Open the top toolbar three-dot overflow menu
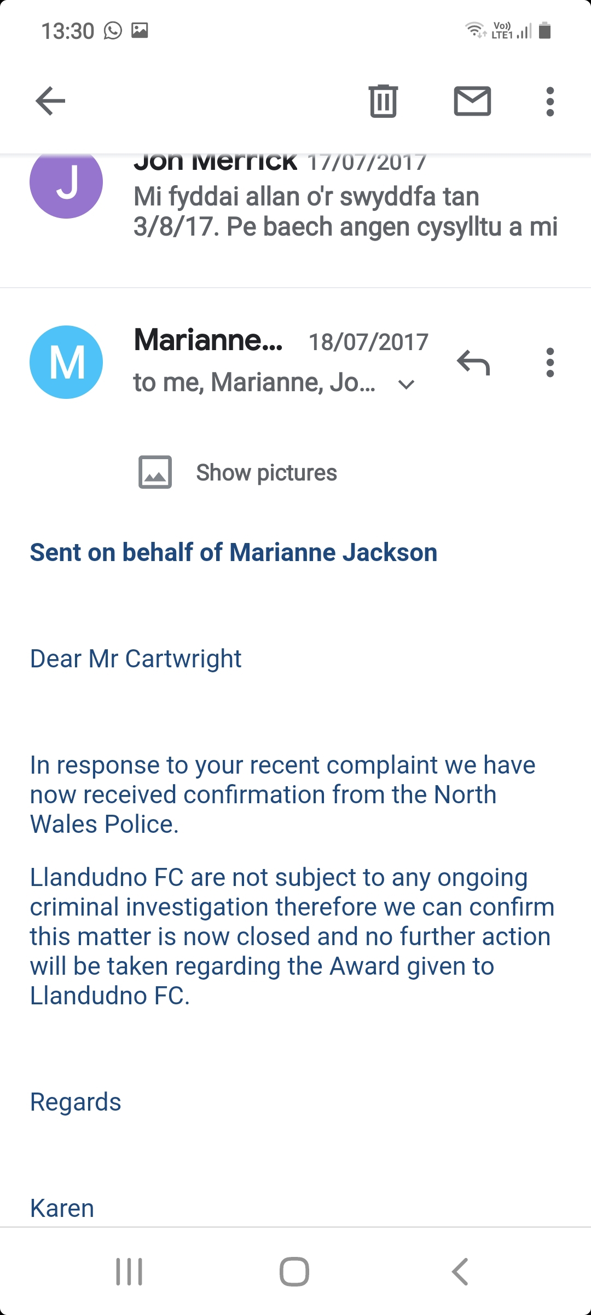Screen dimensions: 591x1315 (x=550, y=101)
